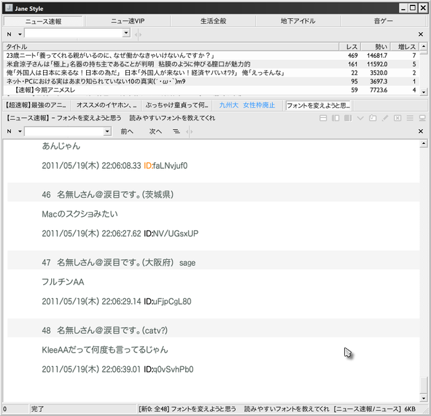
Task: Open the オススメのイヤホン thread tab
Action: [x=106, y=105]
